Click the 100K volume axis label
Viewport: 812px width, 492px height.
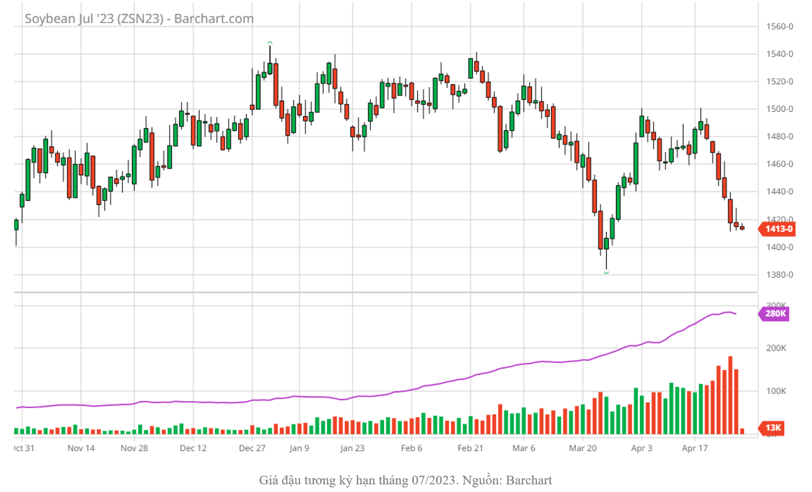(x=776, y=391)
